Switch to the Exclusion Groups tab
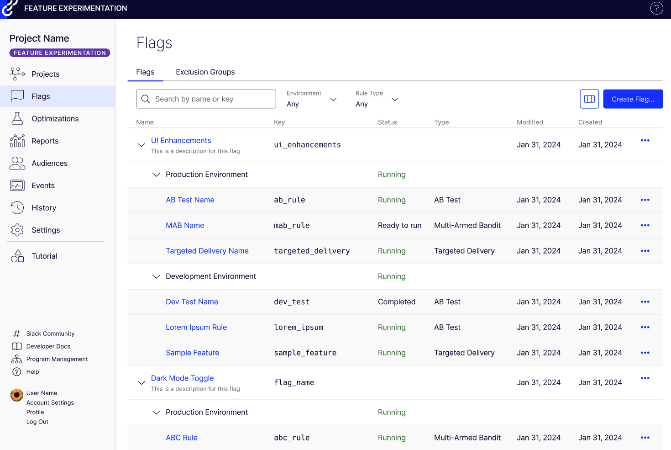 [x=205, y=72]
